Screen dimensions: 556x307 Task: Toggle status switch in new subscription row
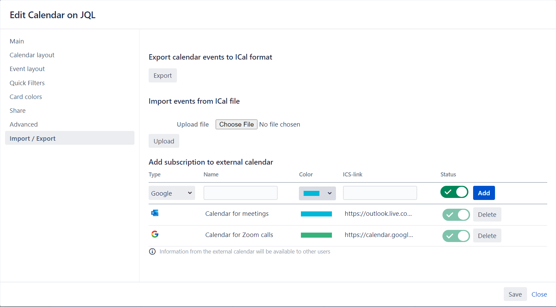[454, 192]
